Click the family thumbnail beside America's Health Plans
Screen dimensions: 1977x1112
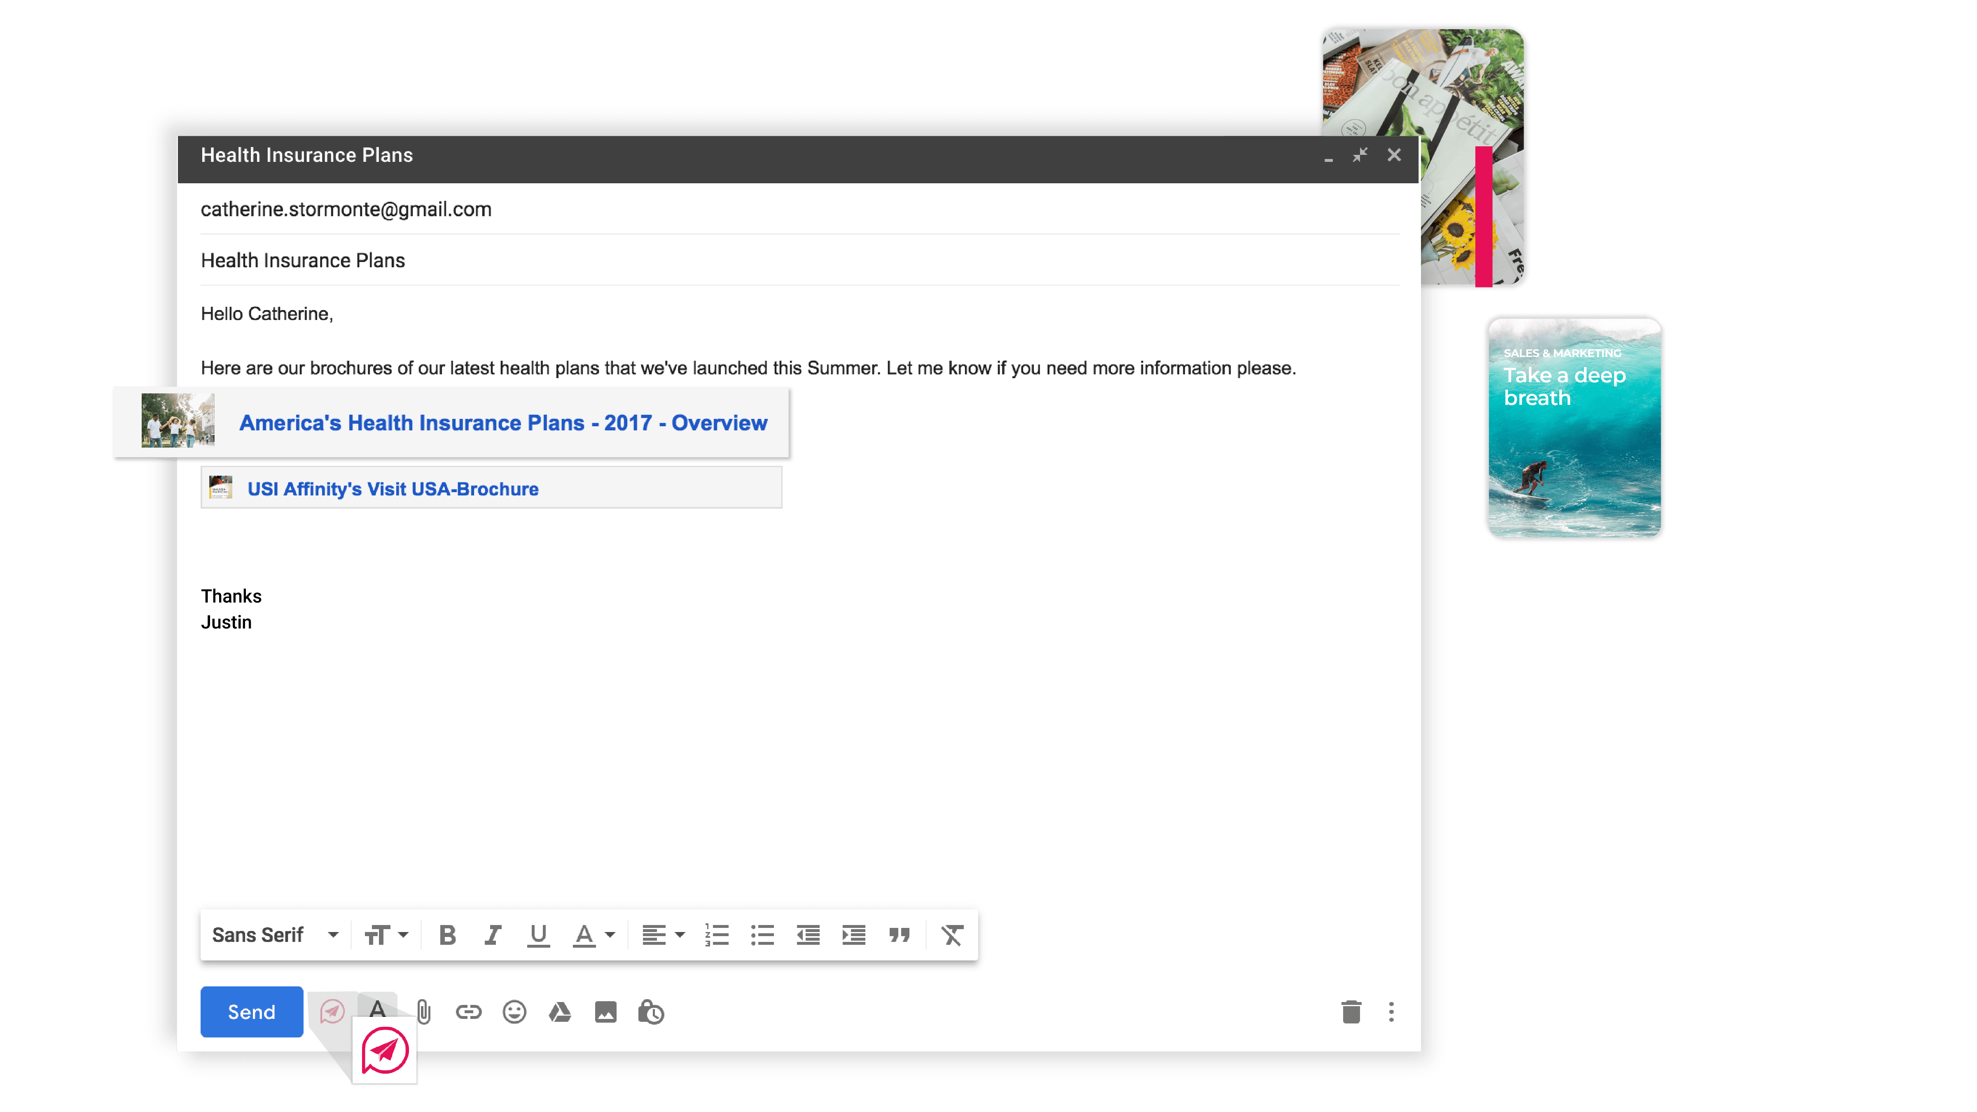[178, 420]
